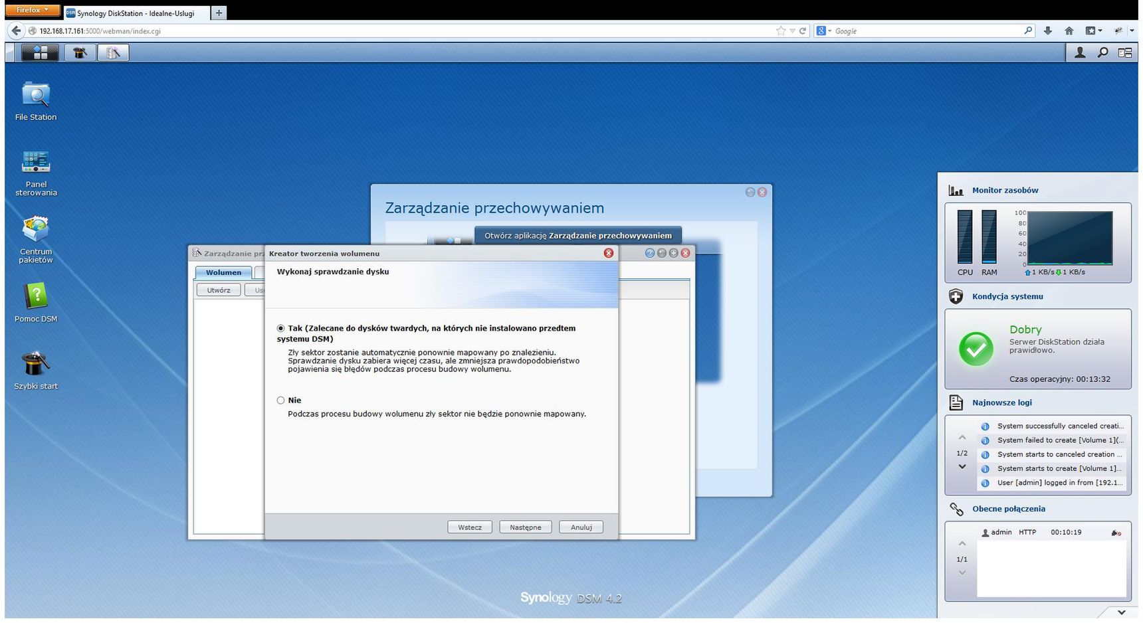
Task: Select log 'System starts to create [Volume 1]'
Action: pos(1053,469)
